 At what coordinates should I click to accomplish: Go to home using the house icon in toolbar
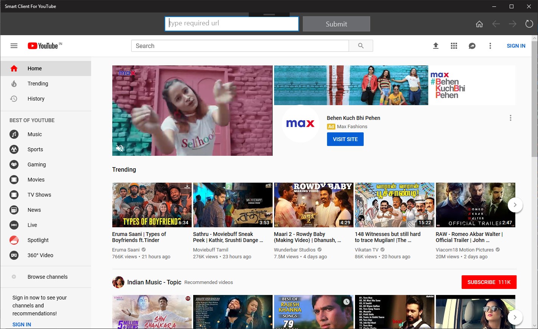[479, 24]
